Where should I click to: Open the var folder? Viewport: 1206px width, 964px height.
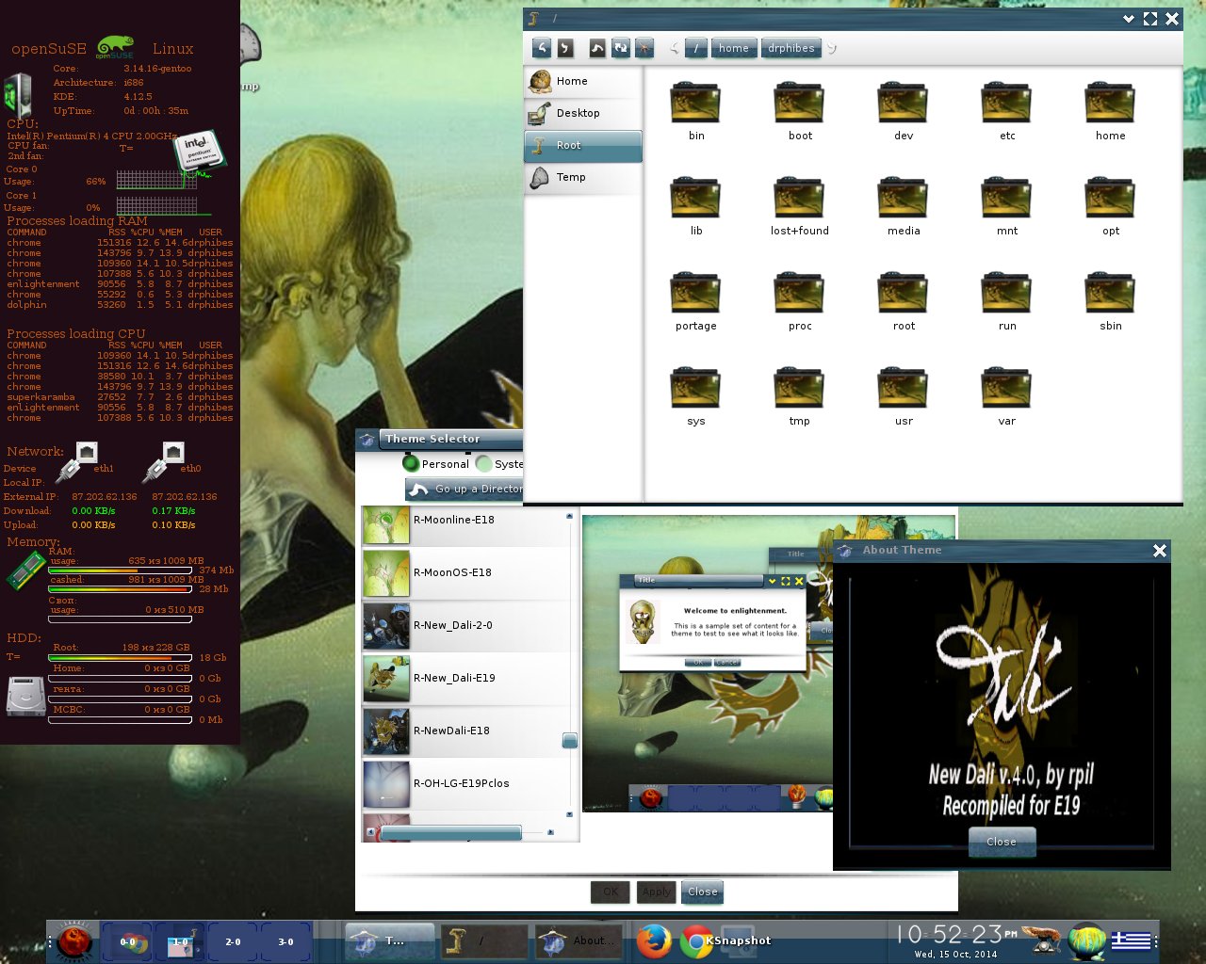click(x=1007, y=396)
